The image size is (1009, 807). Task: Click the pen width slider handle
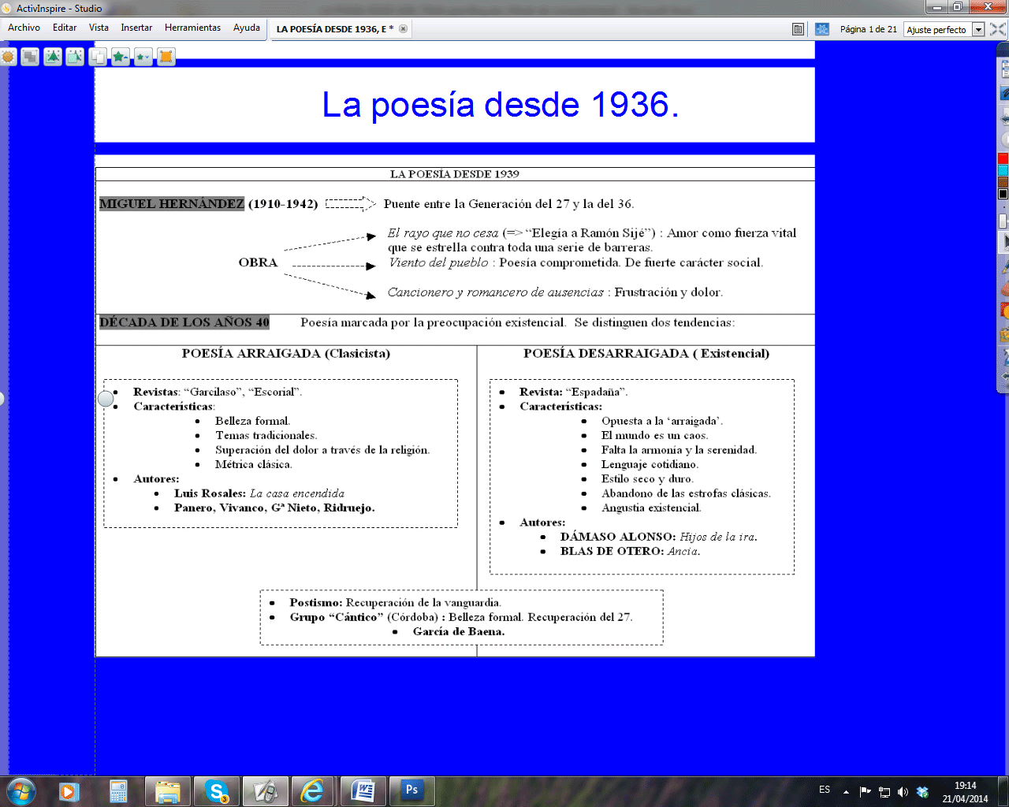pos(1003,221)
